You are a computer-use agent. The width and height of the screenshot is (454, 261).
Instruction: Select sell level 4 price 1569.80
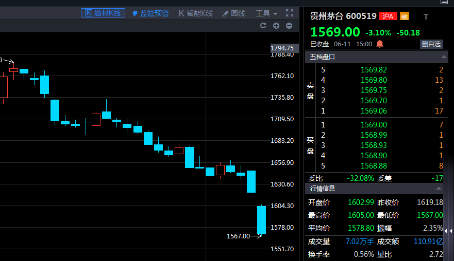pyautogui.click(x=374, y=80)
